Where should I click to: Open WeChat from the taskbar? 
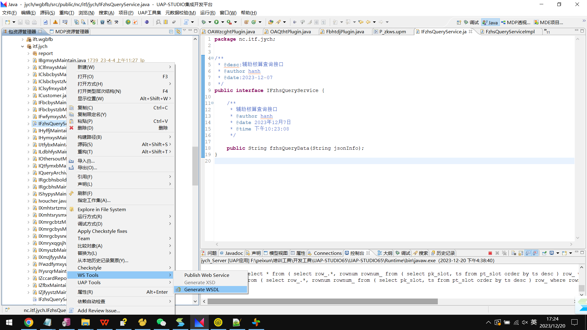pos(161,322)
